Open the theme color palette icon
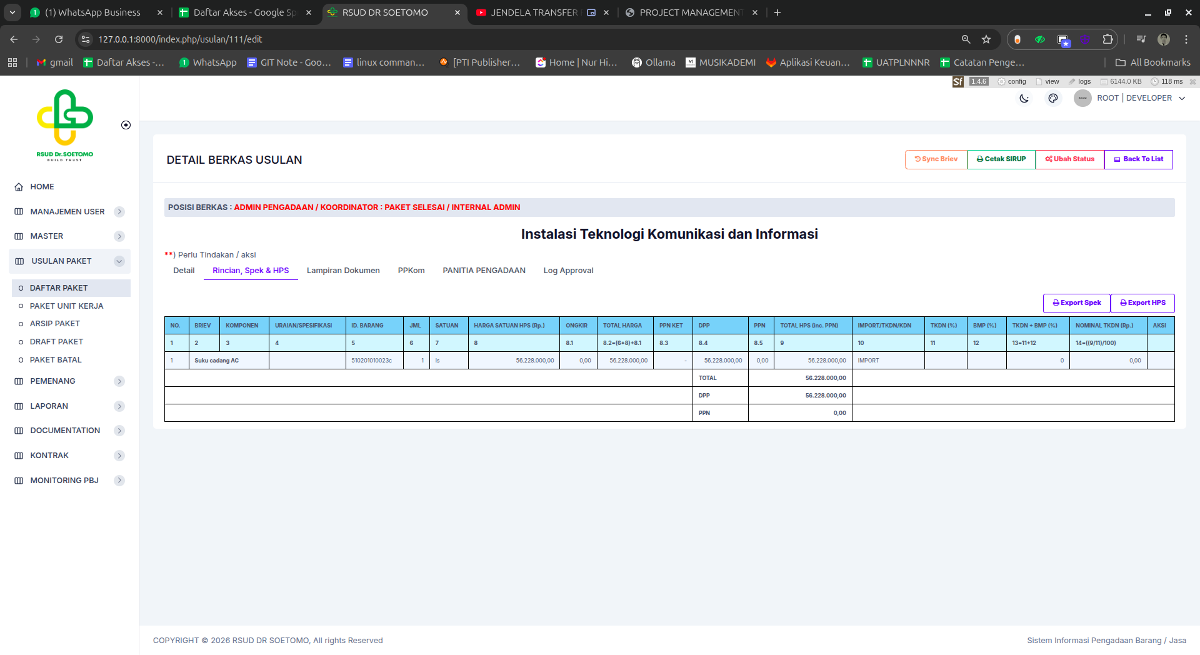This screenshot has width=1200, height=655. point(1053,98)
